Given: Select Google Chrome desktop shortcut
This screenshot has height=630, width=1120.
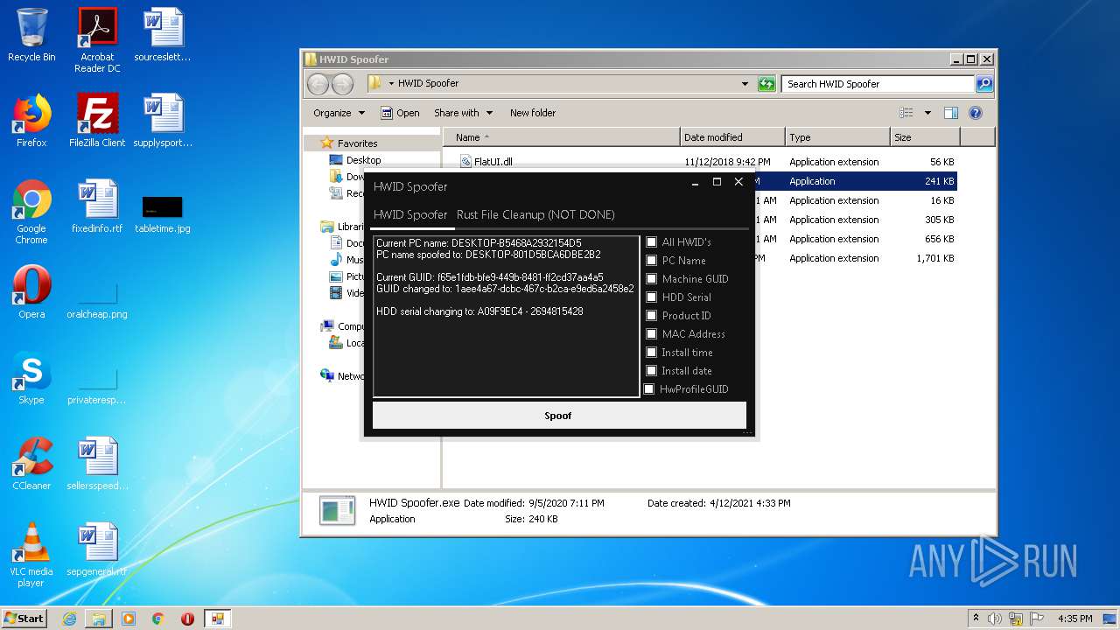Looking at the screenshot, I should tap(31, 212).
